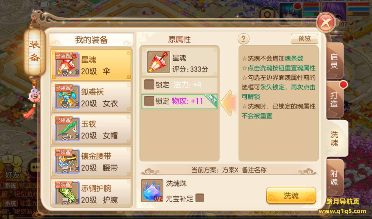Open the 星魂 icon in 原属性 panel

pos(158,62)
